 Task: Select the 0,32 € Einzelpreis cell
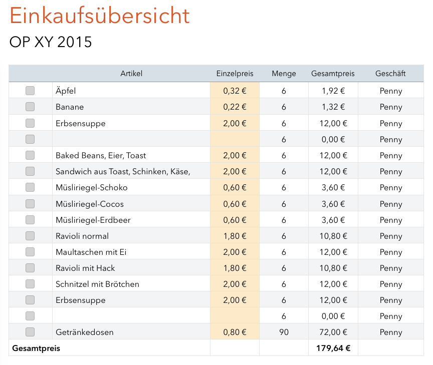tap(235, 91)
